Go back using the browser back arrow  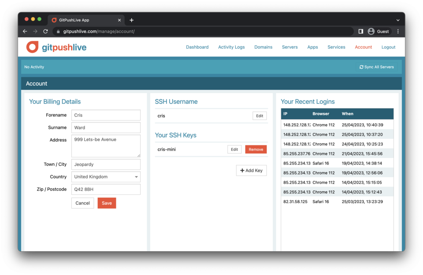coord(25,31)
